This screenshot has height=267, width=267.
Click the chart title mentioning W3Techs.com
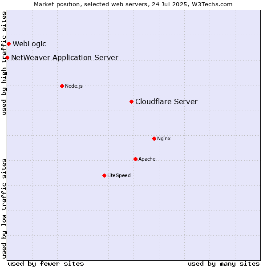pyautogui.click(x=133, y=4)
